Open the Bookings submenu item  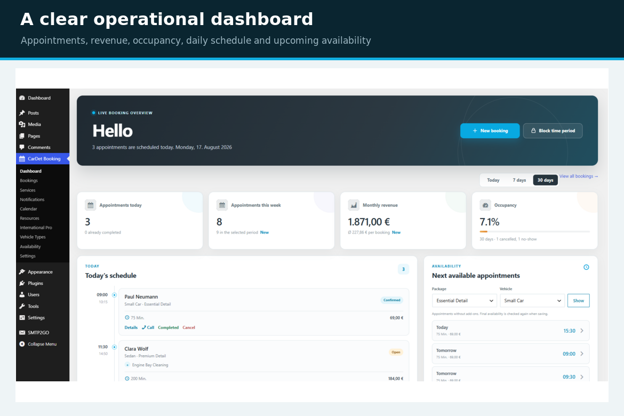[x=29, y=181]
